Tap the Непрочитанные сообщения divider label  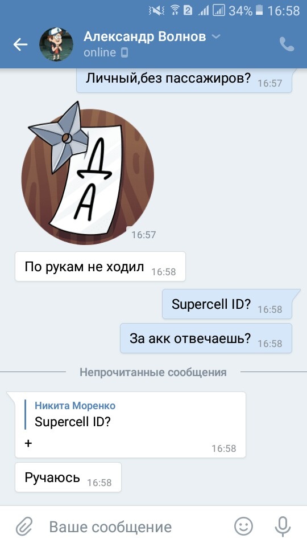click(153, 372)
